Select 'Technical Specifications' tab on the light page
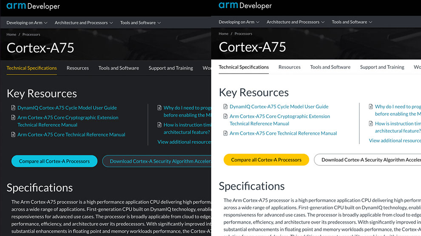Screen dimensions: 421x236 (244, 67)
